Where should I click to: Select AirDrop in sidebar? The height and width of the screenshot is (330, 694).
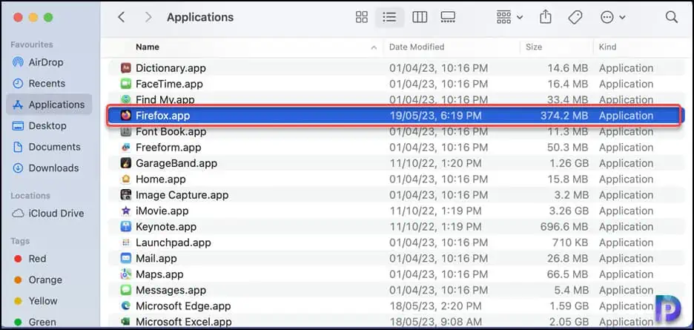(46, 62)
